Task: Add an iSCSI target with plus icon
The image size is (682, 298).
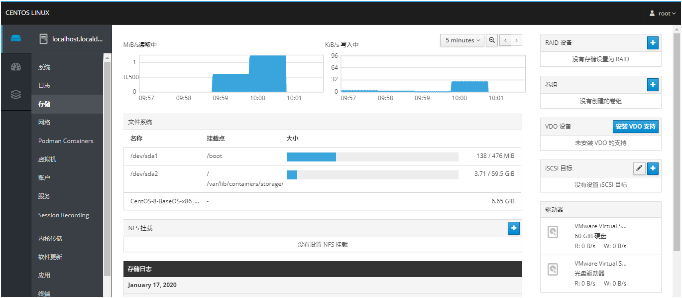Action: [x=653, y=168]
